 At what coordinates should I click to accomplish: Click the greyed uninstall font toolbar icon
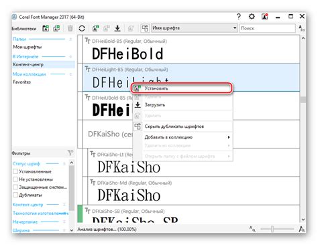coord(107,28)
